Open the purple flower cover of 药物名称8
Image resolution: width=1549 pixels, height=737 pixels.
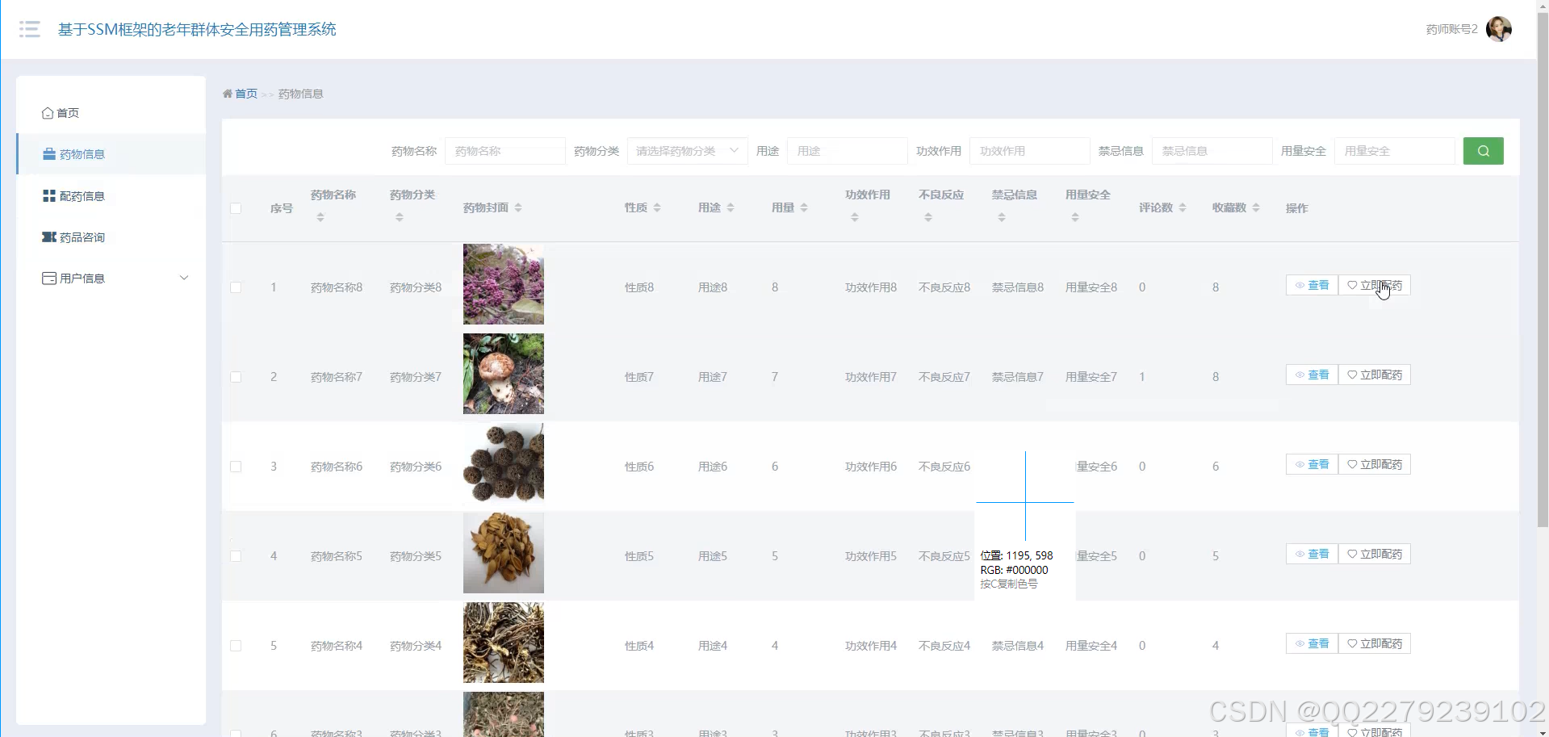coord(504,284)
